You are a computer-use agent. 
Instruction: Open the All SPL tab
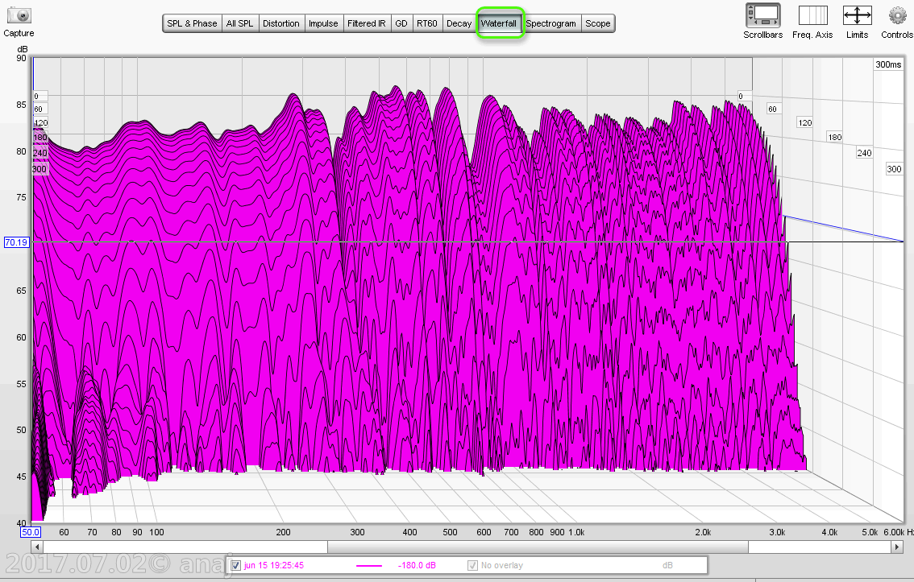(x=239, y=23)
